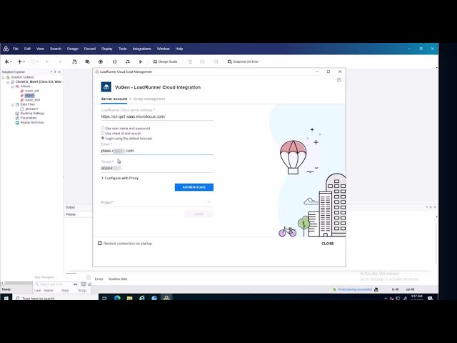Select the highlighted Action item in Solution Explorer

click(x=29, y=95)
